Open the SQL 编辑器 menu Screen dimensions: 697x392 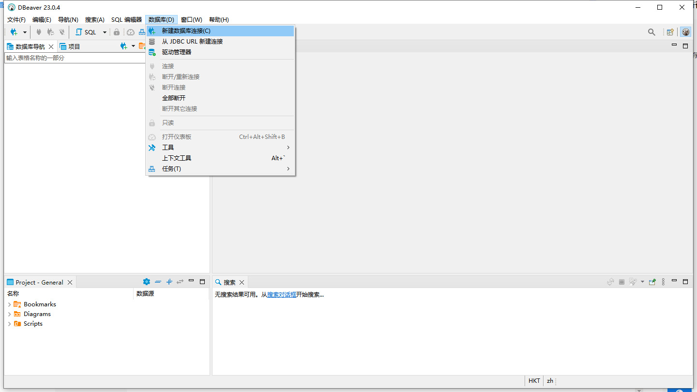127,20
